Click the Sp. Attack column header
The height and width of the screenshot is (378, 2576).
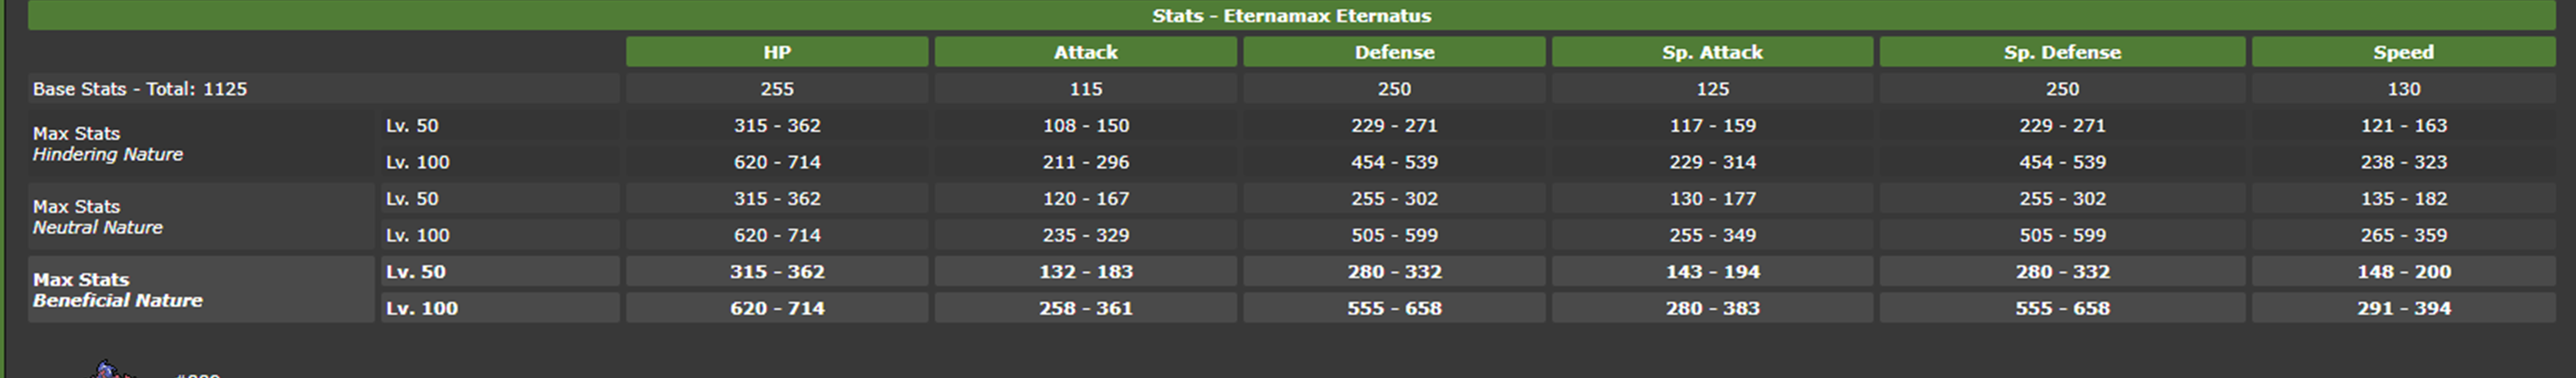pos(1712,52)
